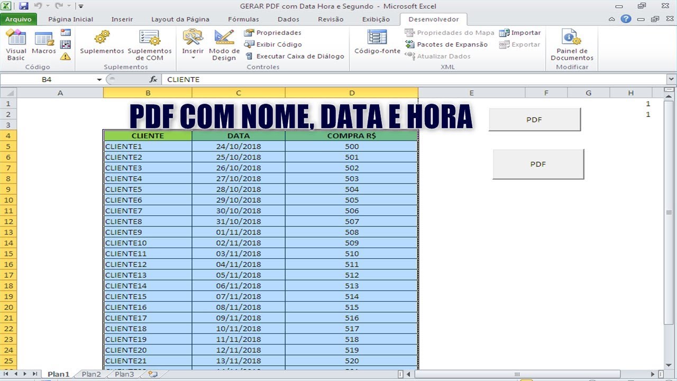
Task: Select column B header
Action: pyautogui.click(x=148, y=93)
